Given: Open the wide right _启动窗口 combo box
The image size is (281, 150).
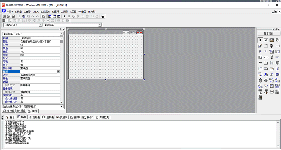Looking at the screenshot, I should 100,25.
